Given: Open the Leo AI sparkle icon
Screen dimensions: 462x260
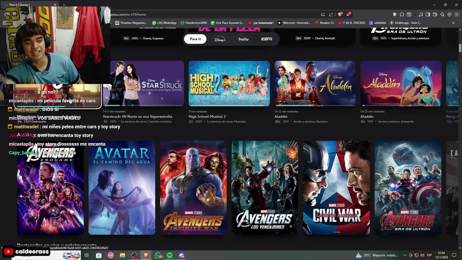Looking at the screenshot, I should (x=442, y=14).
